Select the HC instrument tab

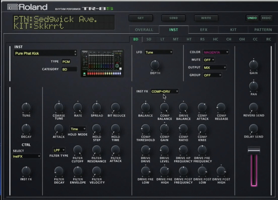(215, 39)
